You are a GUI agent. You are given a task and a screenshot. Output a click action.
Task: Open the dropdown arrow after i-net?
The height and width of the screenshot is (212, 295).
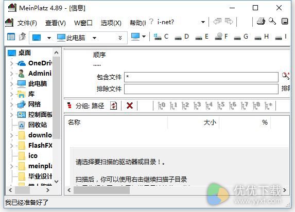[203, 22]
